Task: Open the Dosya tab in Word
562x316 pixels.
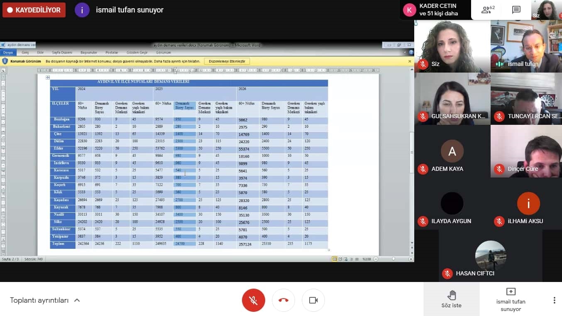Action: (x=8, y=53)
